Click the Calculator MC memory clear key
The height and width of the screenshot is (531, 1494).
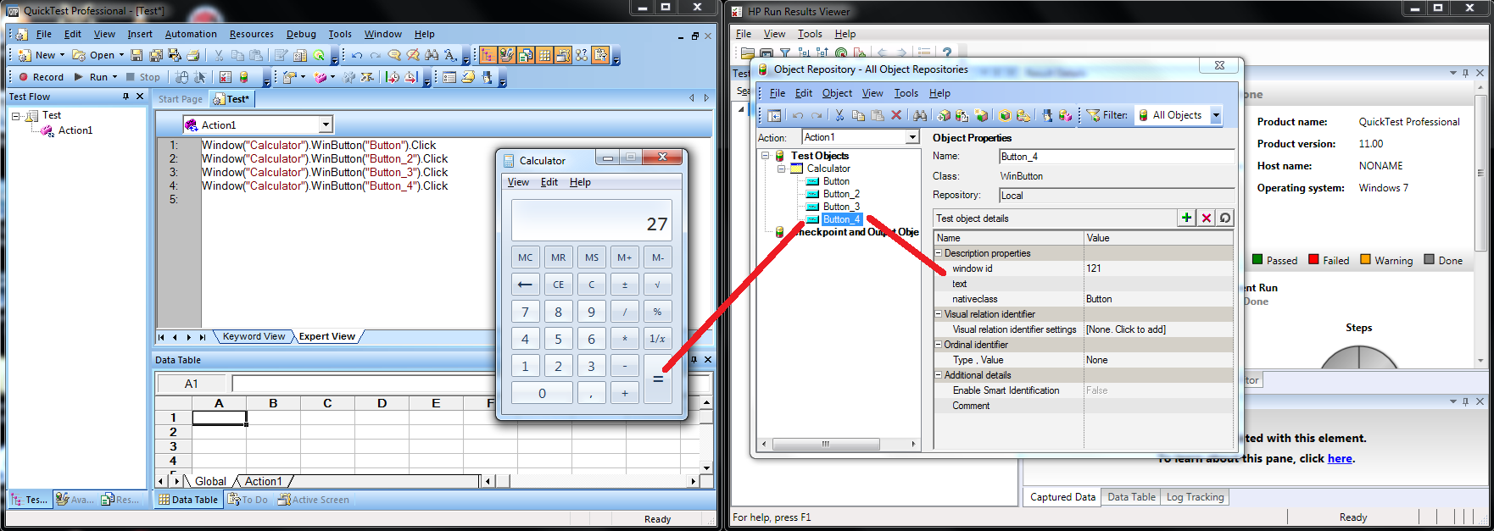[x=525, y=257]
